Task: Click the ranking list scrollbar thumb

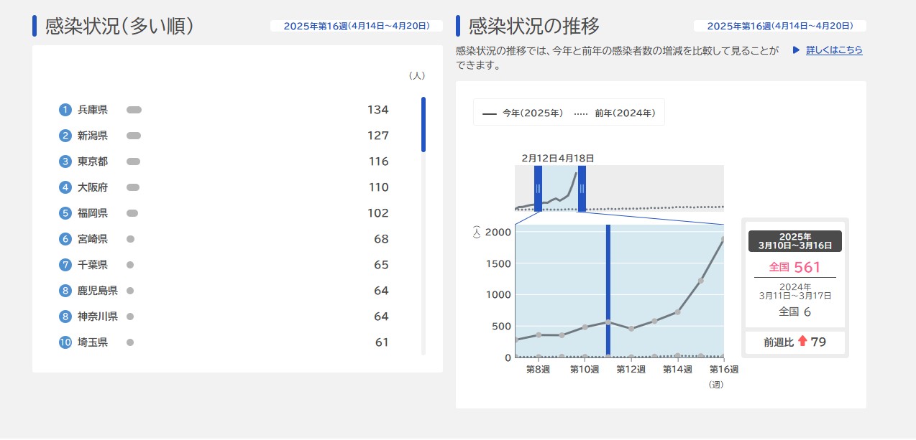Action: tap(423, 125)
